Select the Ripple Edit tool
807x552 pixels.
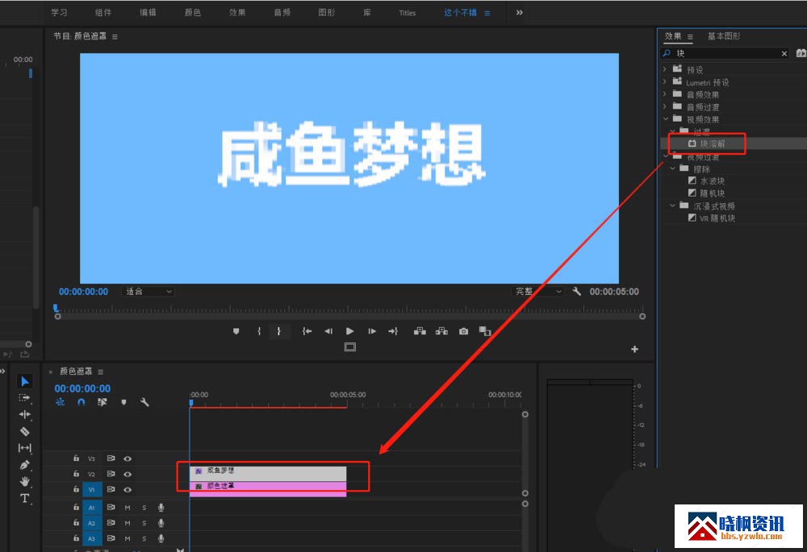pos(24,414)
